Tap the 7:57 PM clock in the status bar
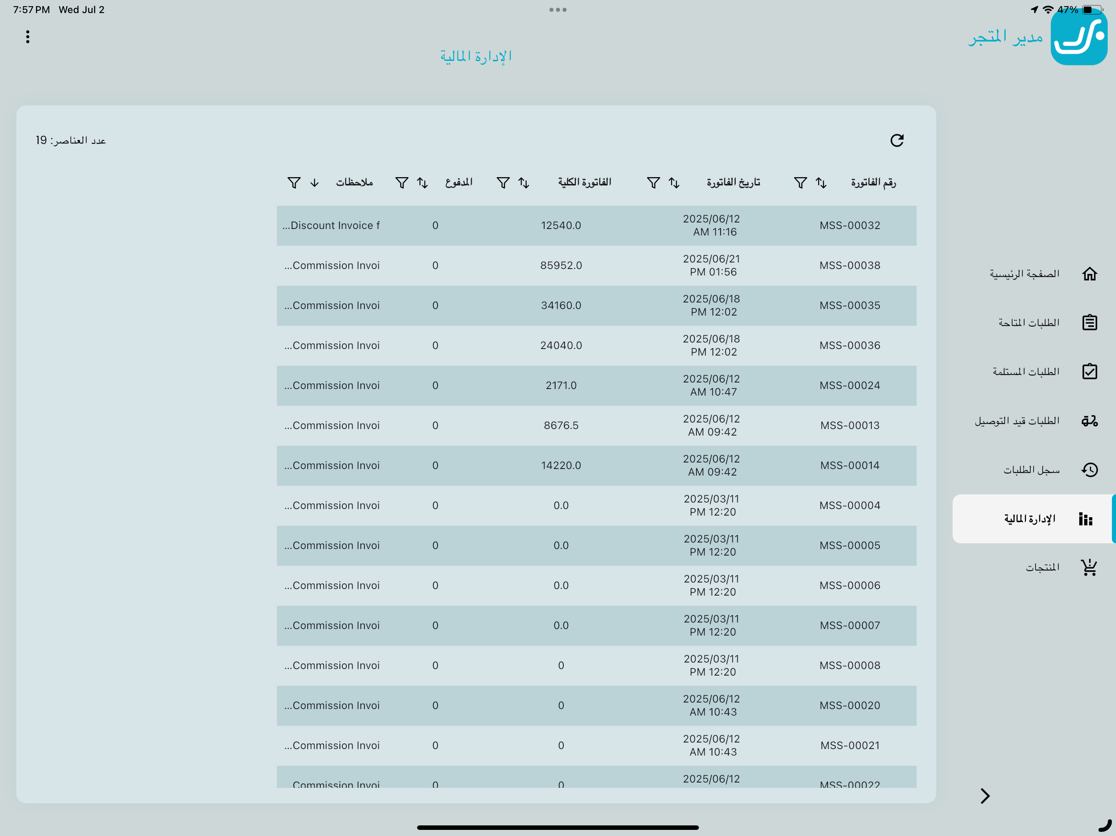Screen dimensions: 1116x836 31,9
